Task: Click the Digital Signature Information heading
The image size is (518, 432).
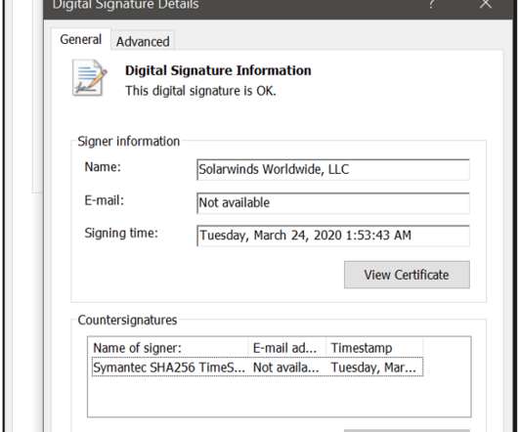Action: (218, 70)
